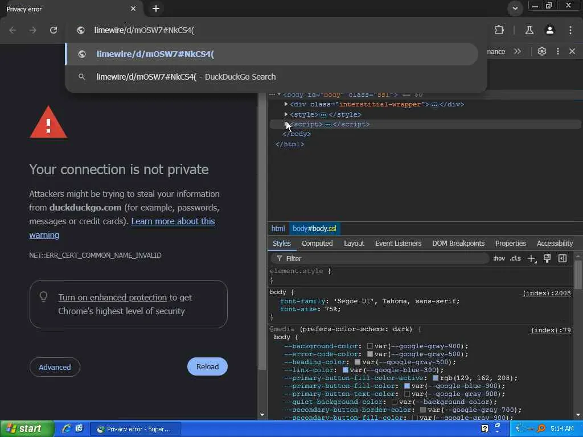Image resolution: width=583 pixels, height=437 pixels.
Task: Switch to the Event Listeners tab
Action: pos(398,244)
